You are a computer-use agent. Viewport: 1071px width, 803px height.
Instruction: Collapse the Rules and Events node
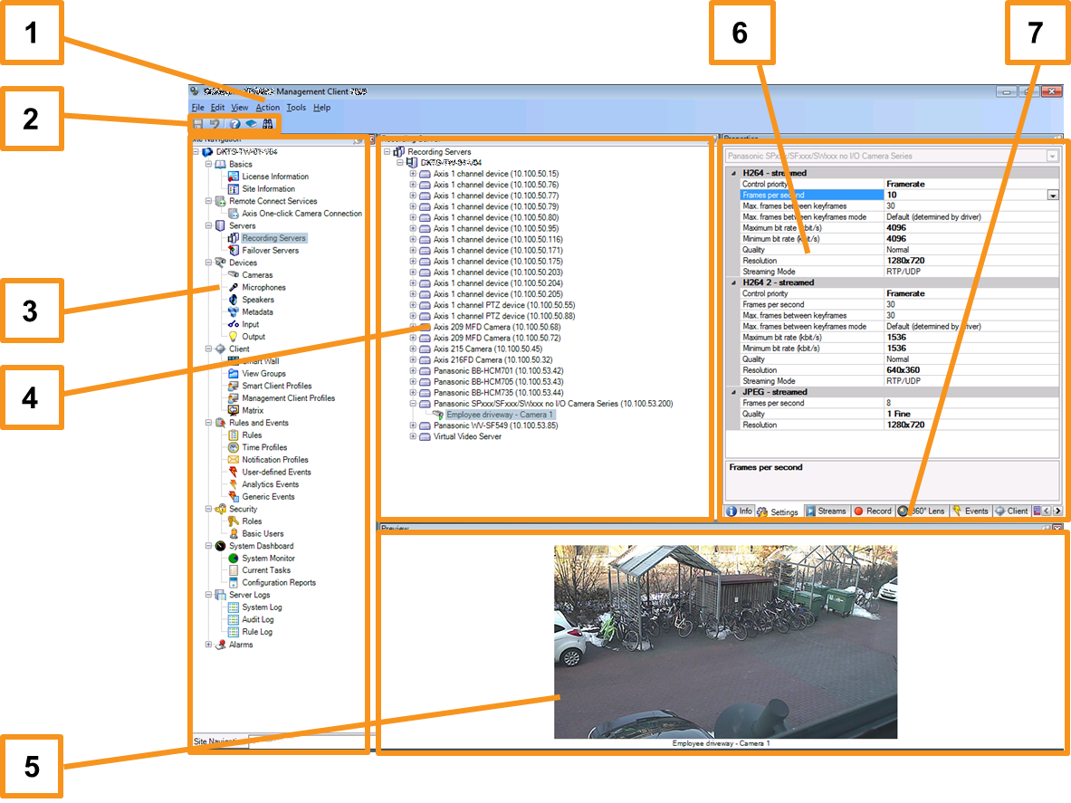(208, 423)
